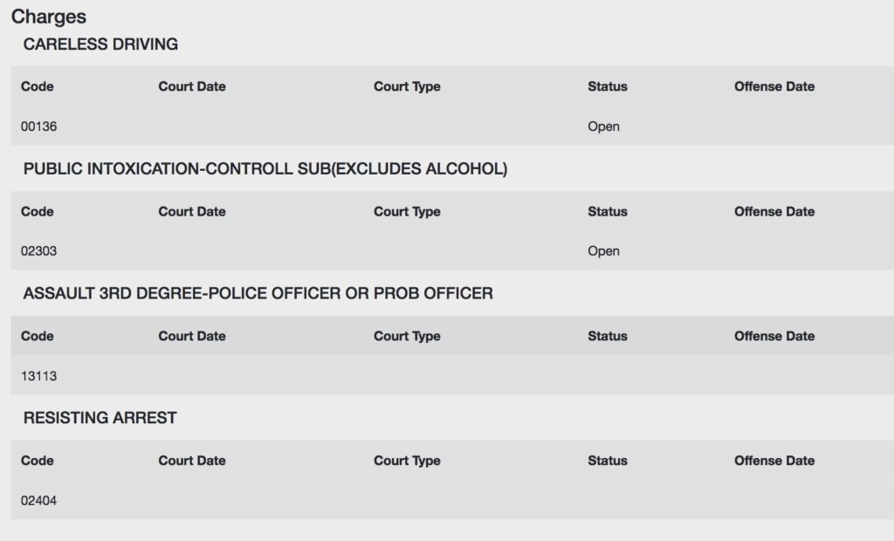Viewport: 894px width, 541px height.
Task: Click Status header in Resisting Arrest table
Action: 608,461
